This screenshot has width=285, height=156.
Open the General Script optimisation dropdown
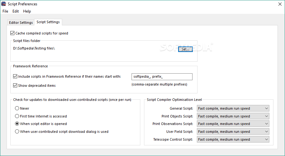233,108
